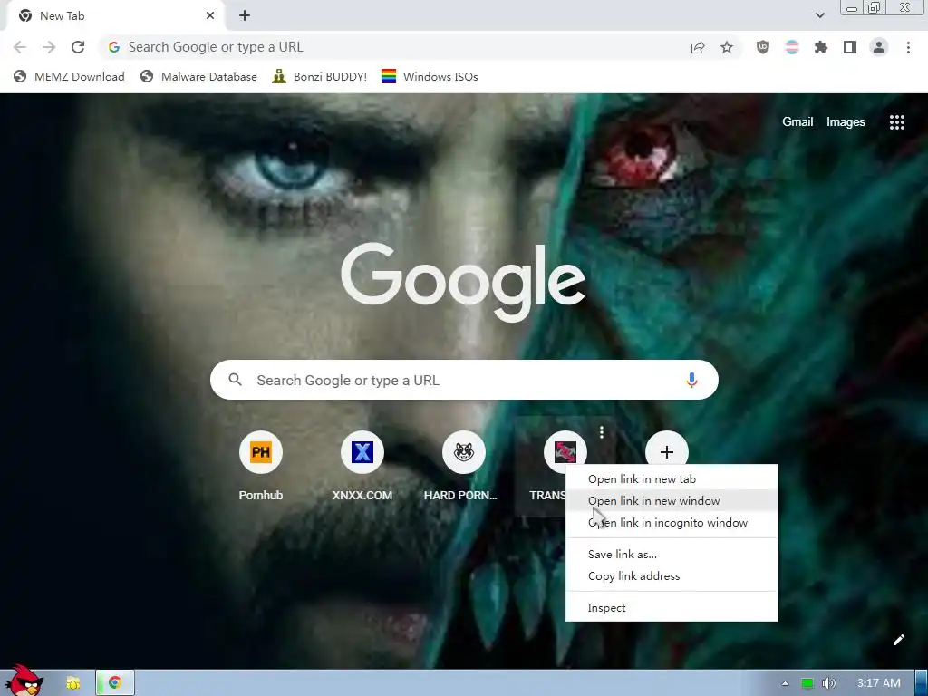Start voice search with the microphone
This screenshot has height=696, width=928.
tap(691, 380)
